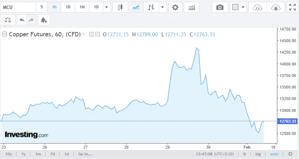Screen dimensions: 299x159
Task: Select the 1D button beside the interval dropdown arrow
Action: (96, 7)
